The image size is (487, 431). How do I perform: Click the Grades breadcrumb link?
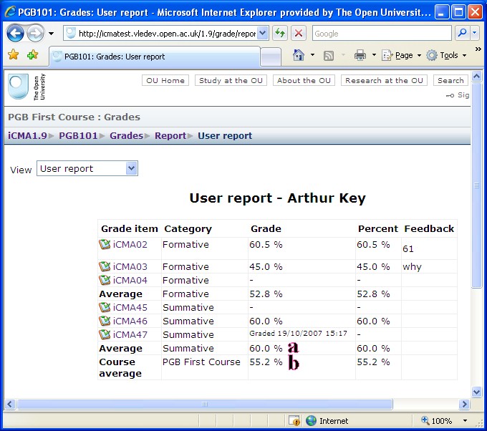[x=127, y=136]
